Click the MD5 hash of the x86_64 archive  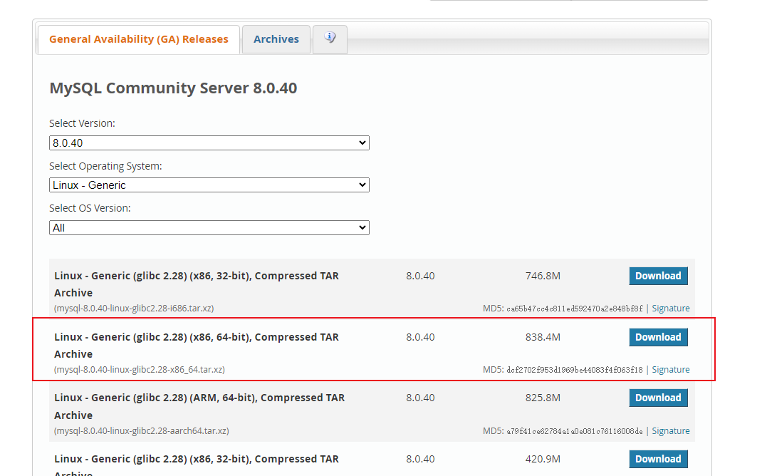pos(574,370)
